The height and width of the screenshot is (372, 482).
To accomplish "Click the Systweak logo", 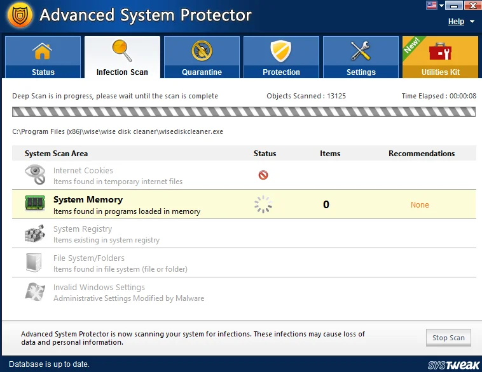I will [x=453, y=364].
